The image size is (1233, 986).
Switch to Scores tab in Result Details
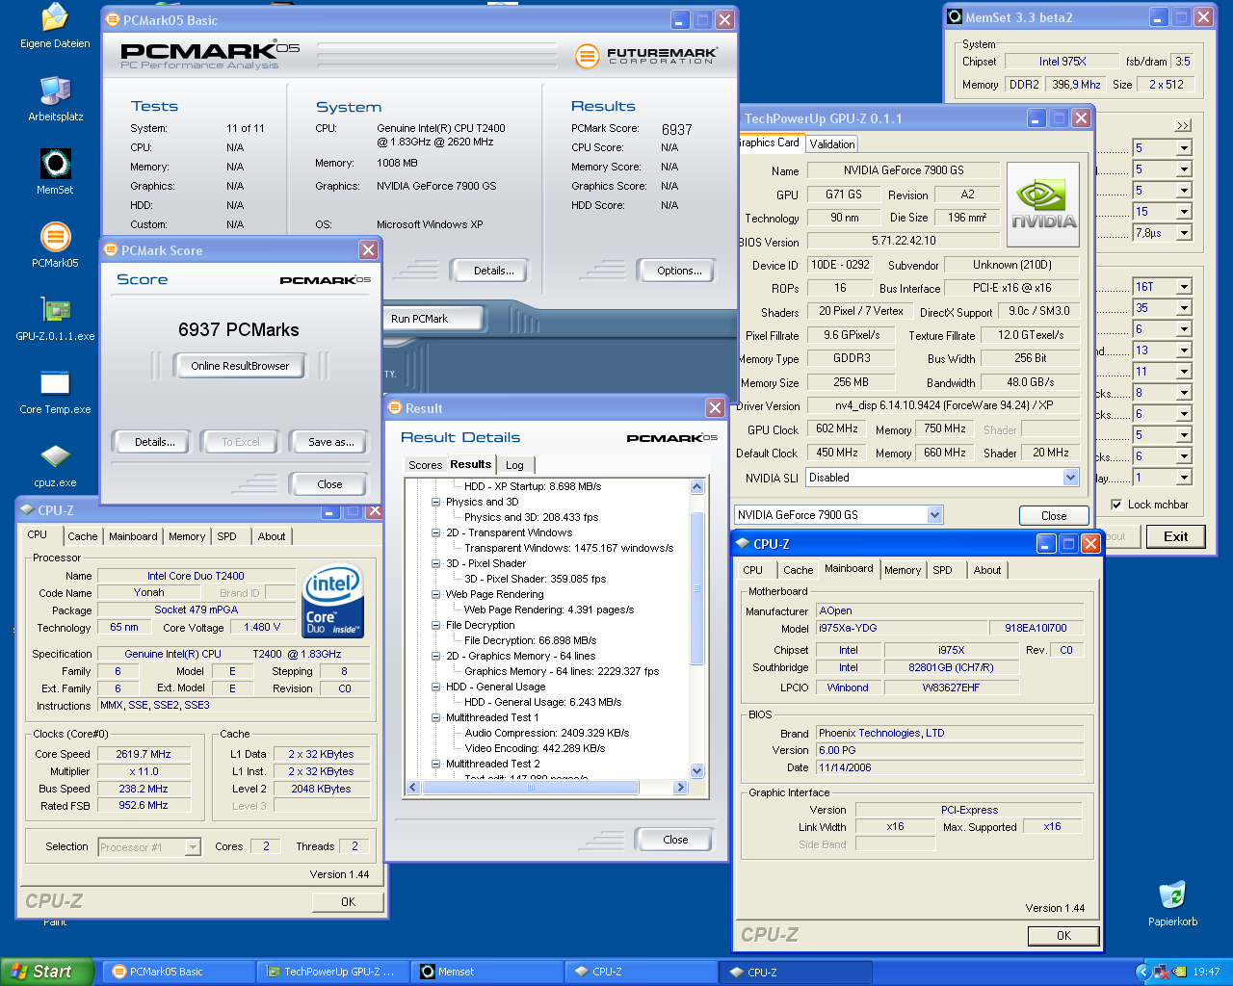point(425,465)
